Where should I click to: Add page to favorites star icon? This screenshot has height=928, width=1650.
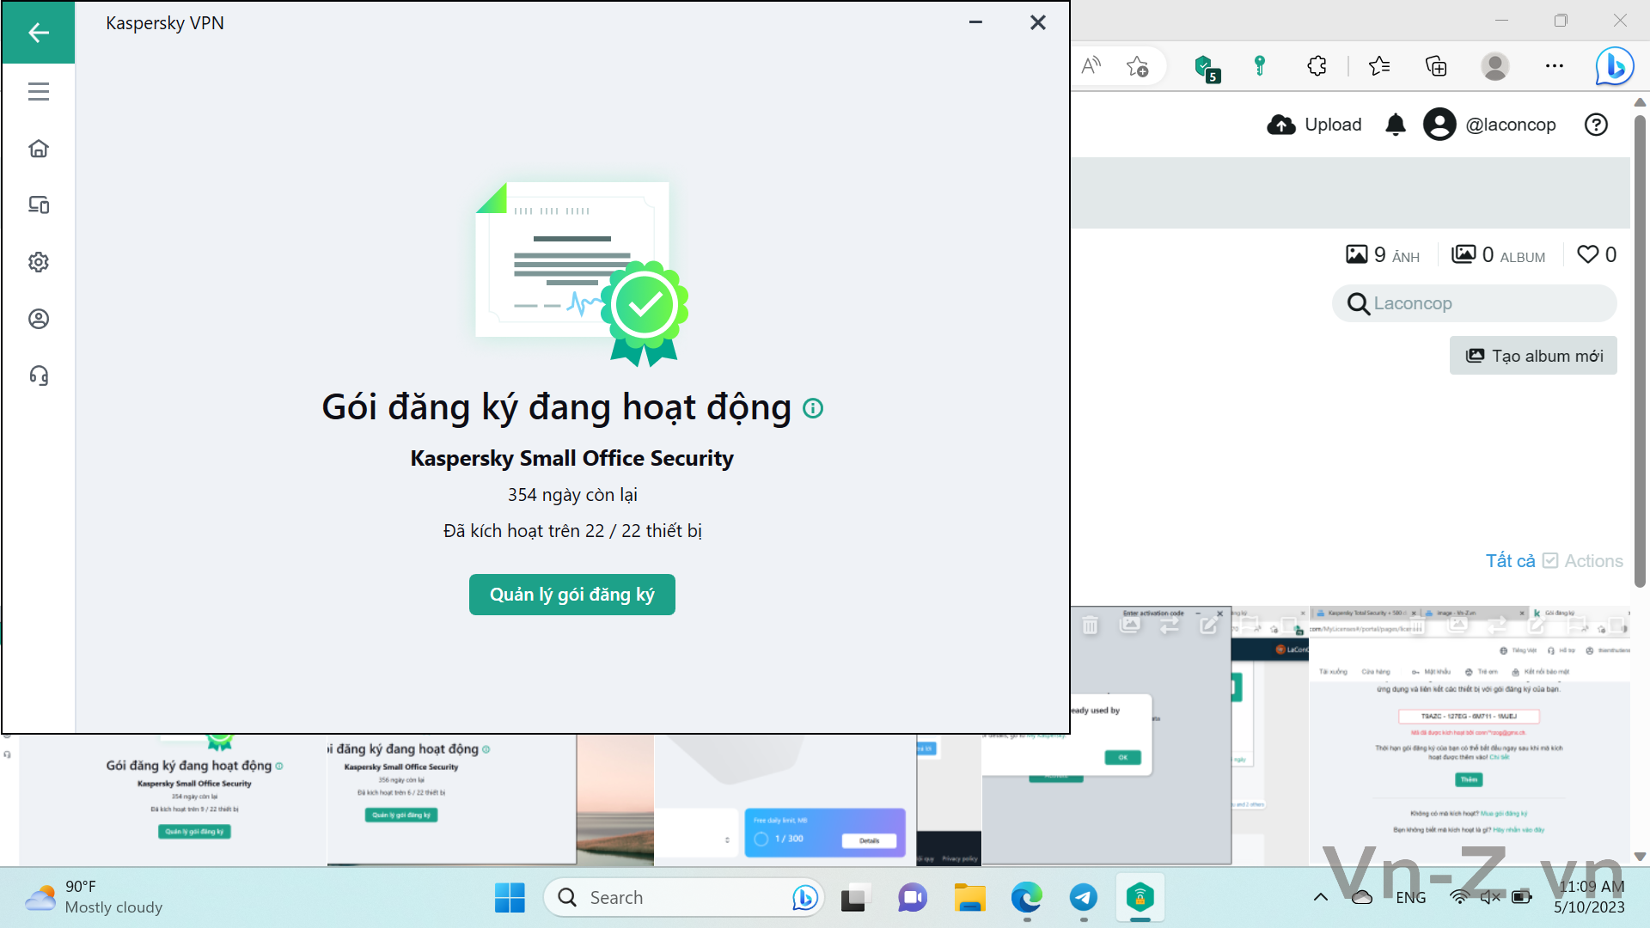(x=1137, y=66)
